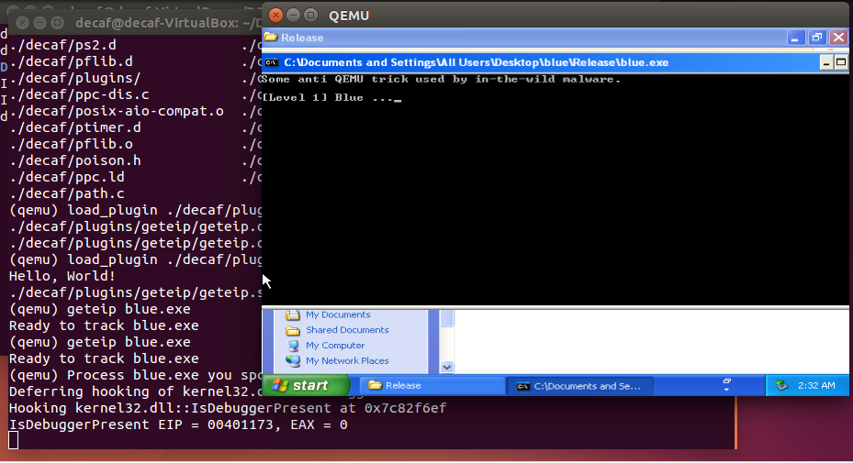This screenshot has width=853, height=463.
Task: Click the folder icon in Release title bar
Action: pyautogui.click(x=270, y=37)
